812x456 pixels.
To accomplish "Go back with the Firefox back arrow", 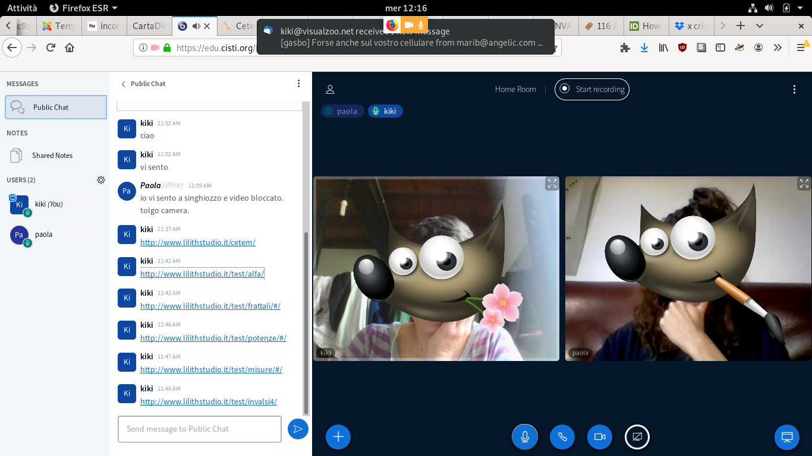I will click(12, 48).
